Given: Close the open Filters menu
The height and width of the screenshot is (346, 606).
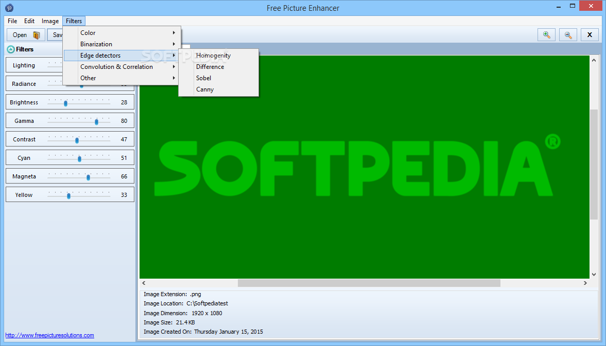Looking at the screenshot, I should coord(74,21).
